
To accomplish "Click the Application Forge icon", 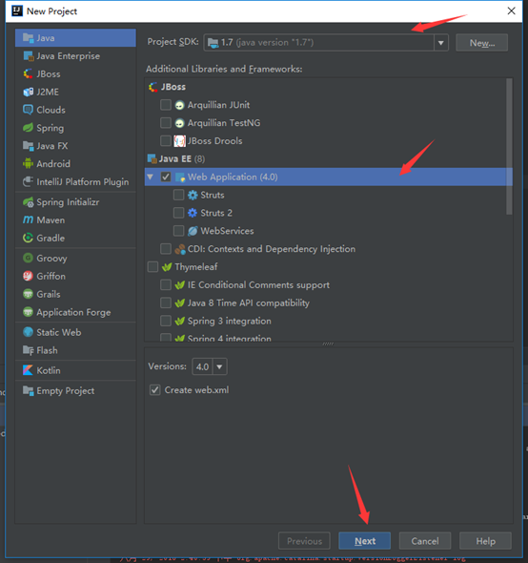I will point(28,312).
